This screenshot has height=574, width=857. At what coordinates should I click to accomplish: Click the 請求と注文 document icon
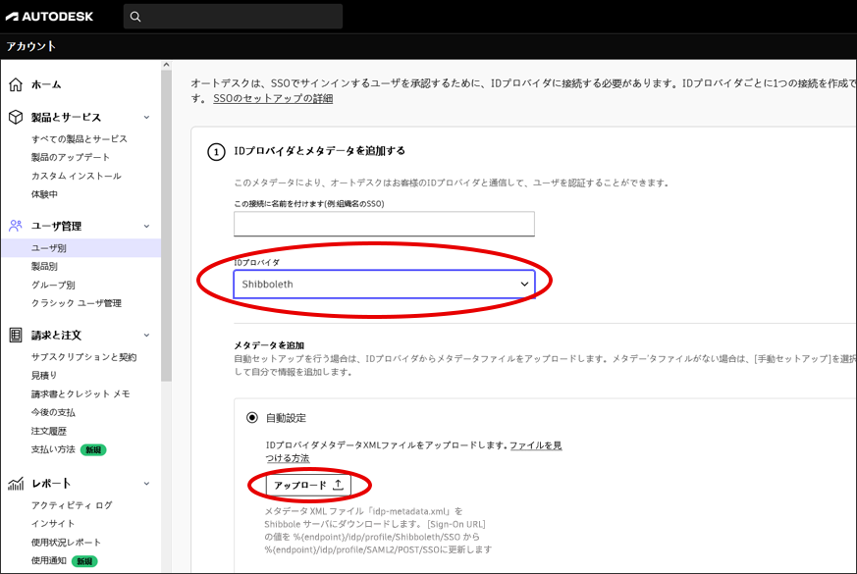point(14,334)
